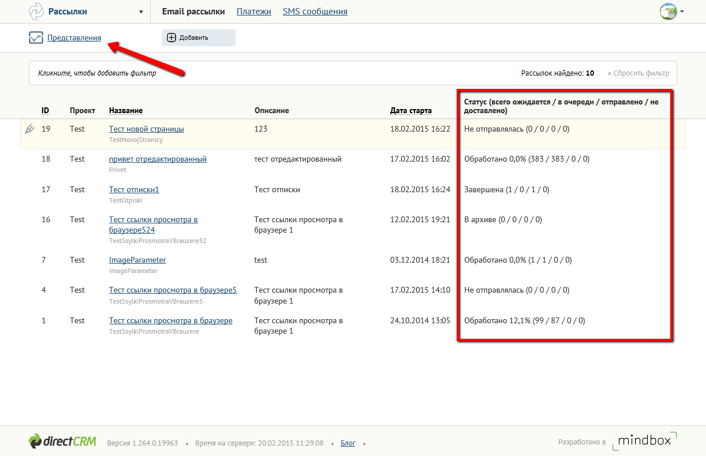Sort the list by Дата старта header
This screenshot has height=456, width=706.
411,110
